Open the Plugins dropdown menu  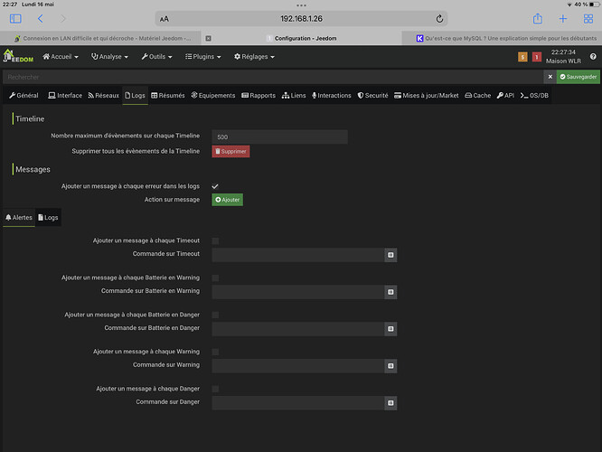point(204,57)
